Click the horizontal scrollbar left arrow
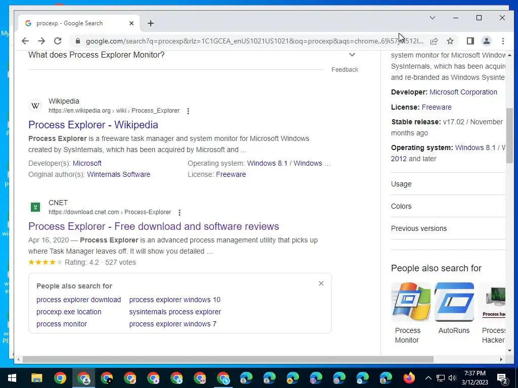Image resolution: width=518 pixels, height=388 pixels. click(x=18, y=359)
